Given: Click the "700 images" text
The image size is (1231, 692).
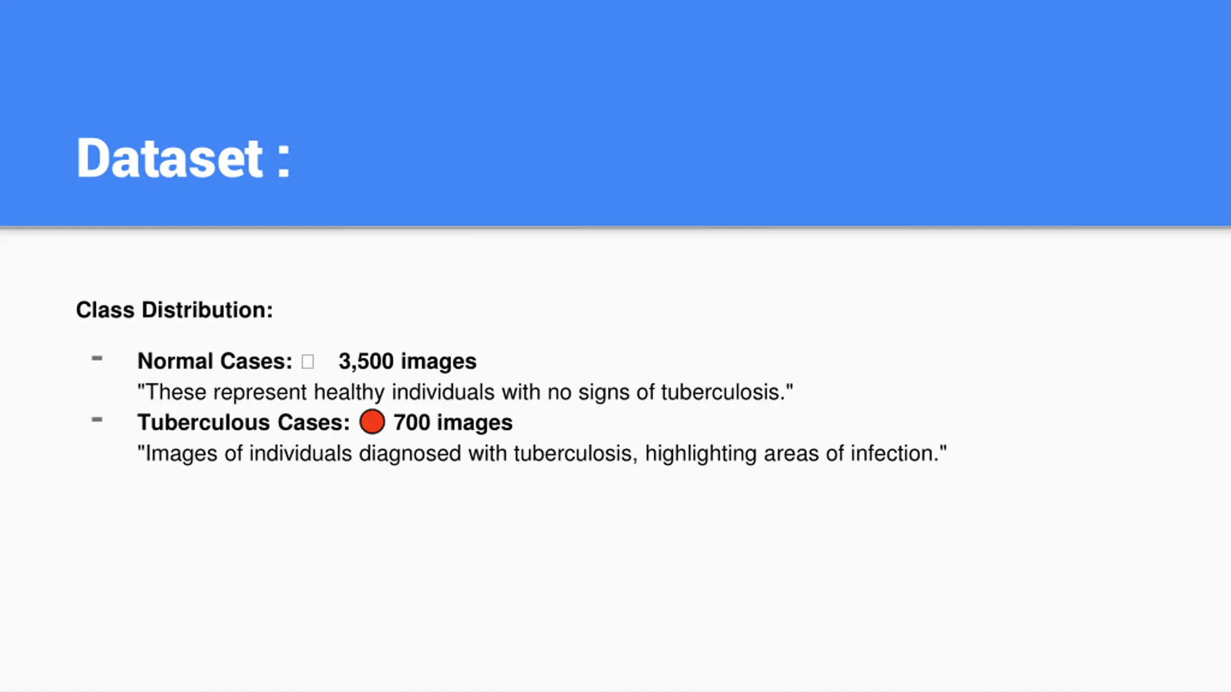Looking at the screenshot, I should 453,423.
